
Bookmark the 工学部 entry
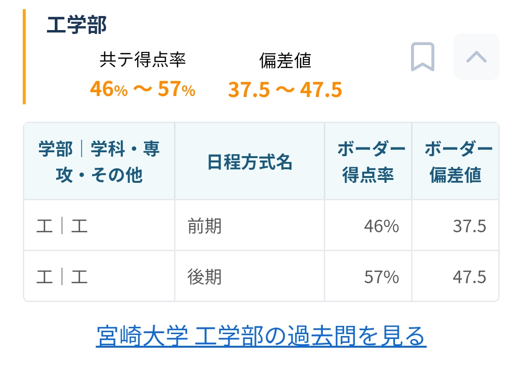coord(423,57)
